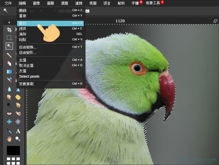
Task: Choose Select pixels menu entry
Action: 50,76
